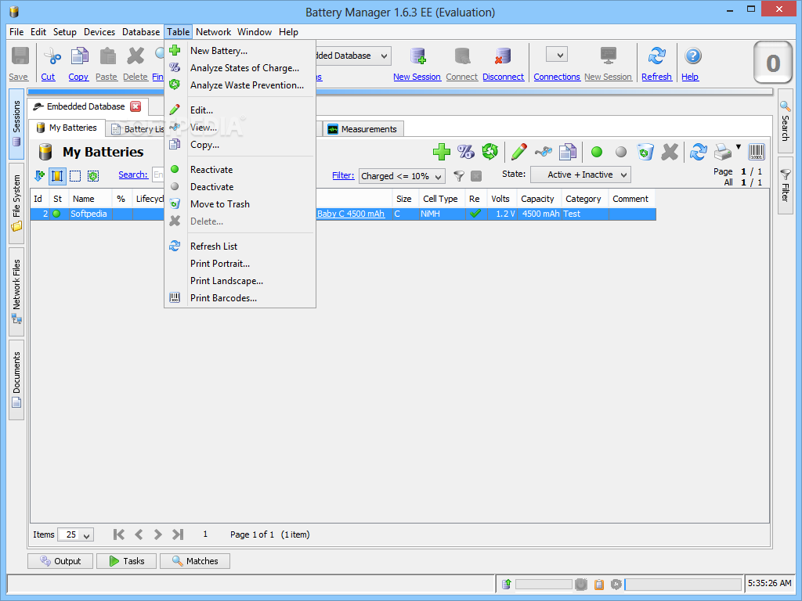802x601 pixels.
Task: Open the Charged <= 10% filter dropdown
Action: click(x=402, y=176)
